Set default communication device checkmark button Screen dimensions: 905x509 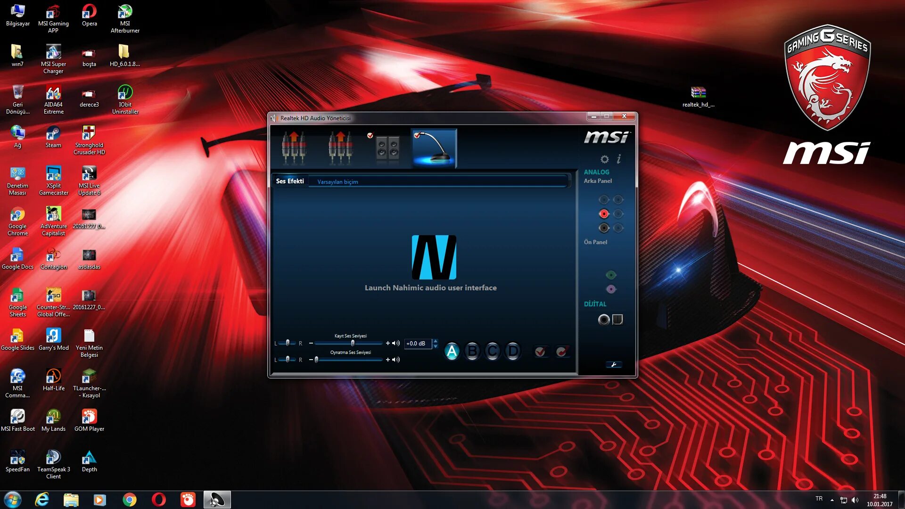click(561, 352)
